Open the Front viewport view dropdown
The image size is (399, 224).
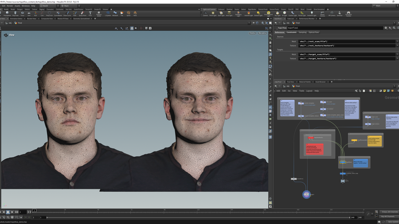(252, 33)
